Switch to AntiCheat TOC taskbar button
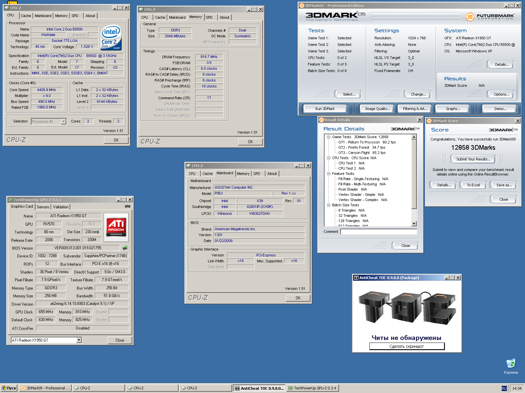The width and height of the screenshot is (525, 393). 259,388
